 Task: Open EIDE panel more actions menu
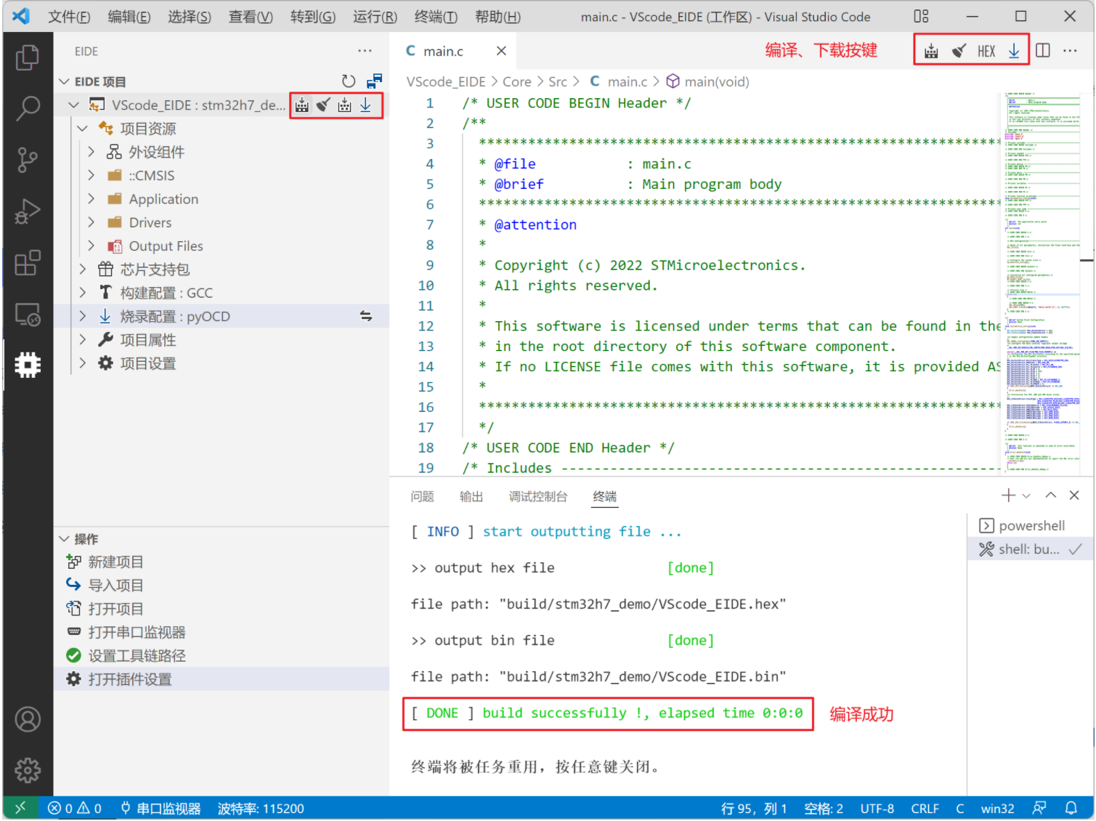point(365,51)
